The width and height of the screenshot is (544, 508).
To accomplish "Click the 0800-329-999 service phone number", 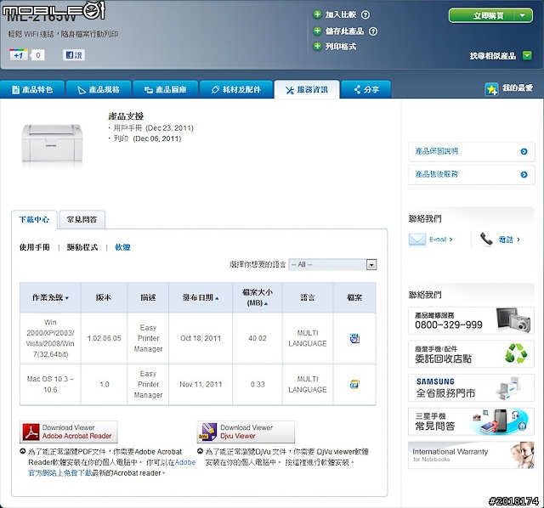I will click(449, 325).
